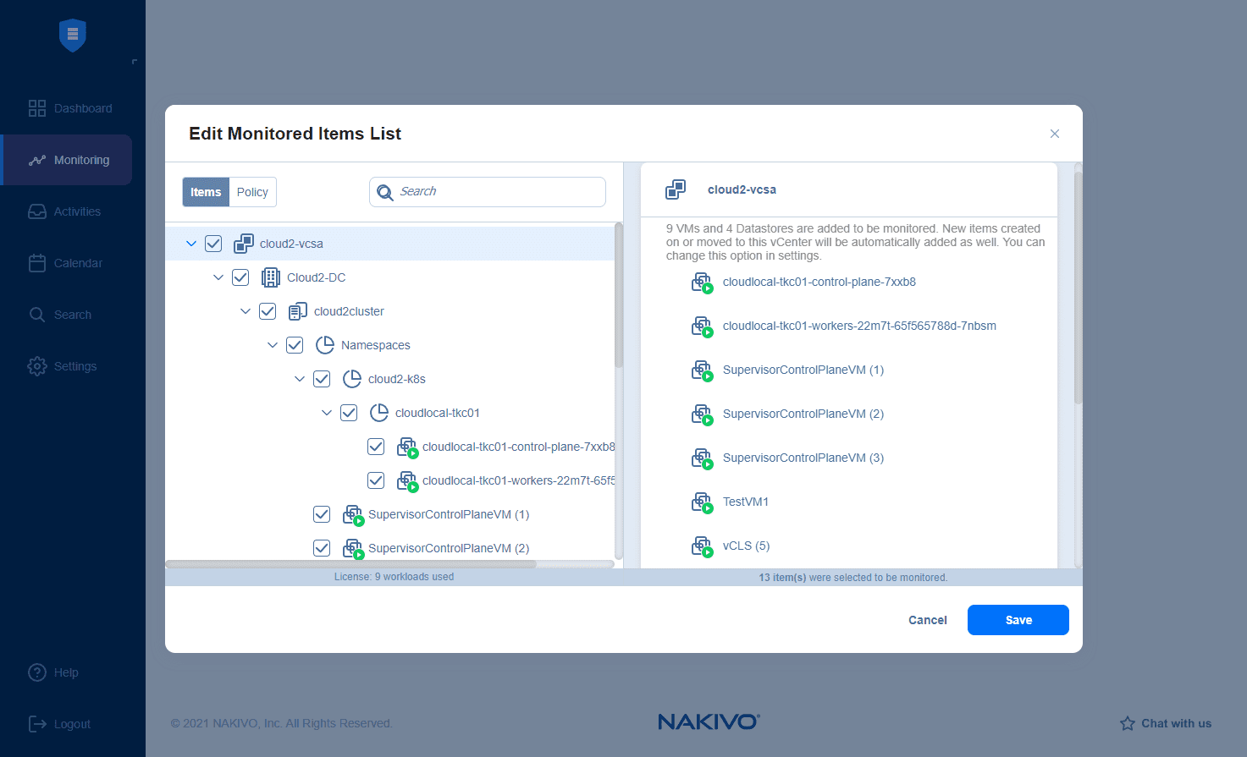Click the tree's horizontal scrollbar

click(x=351, y=564)
